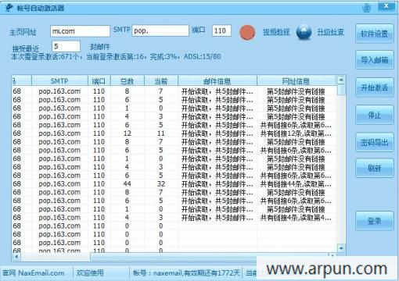The image size is (399, 281).
Task: Open the 视频教程 link
Action: coord(276,32)
